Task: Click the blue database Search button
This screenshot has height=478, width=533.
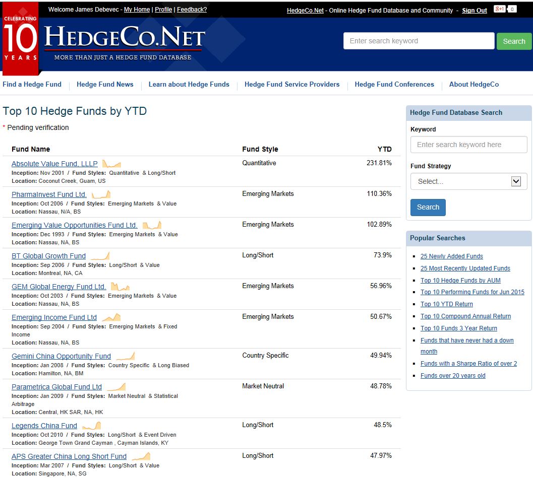Action: pos(428,207)
